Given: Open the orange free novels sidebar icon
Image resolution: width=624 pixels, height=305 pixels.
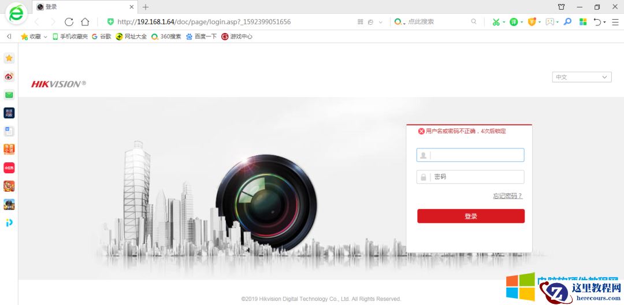Looking at the screenshot, I should point(9,149).
